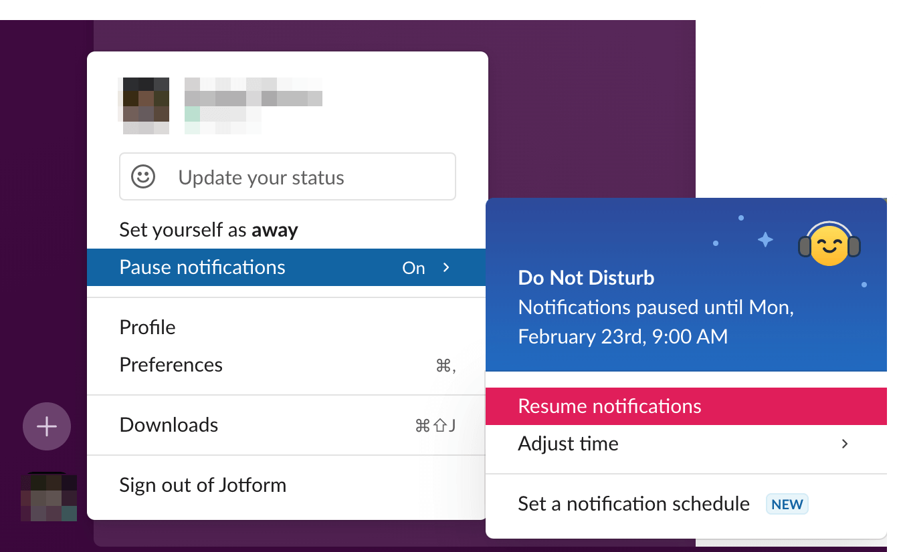Expand the Pause notifications submenu chevron

point(446,267)
